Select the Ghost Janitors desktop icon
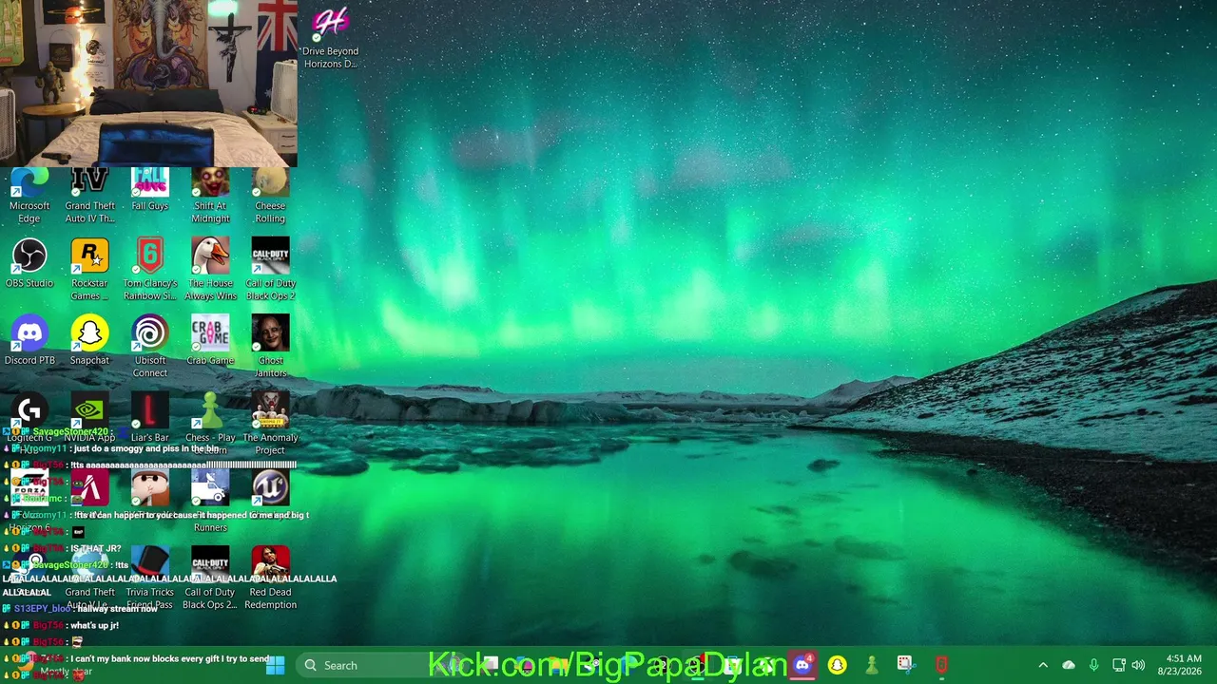Image resolution: width=1217 pixels, height=684 pixels. click(x=270, y=347)
